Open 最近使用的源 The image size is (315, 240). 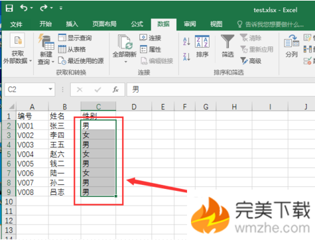pyautogui.click(x=81, y=61)
